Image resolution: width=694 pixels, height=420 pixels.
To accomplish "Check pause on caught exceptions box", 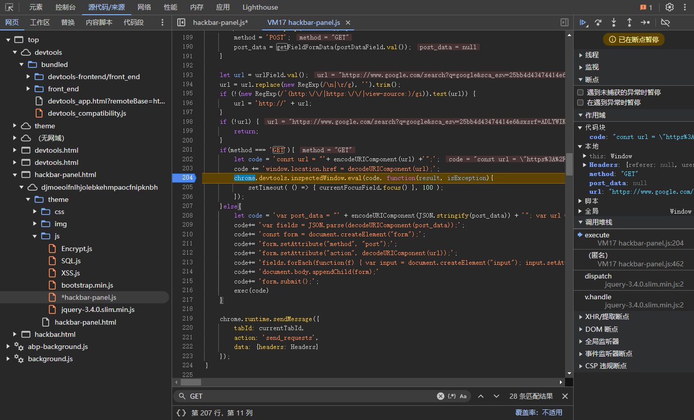I will point(580,102).
